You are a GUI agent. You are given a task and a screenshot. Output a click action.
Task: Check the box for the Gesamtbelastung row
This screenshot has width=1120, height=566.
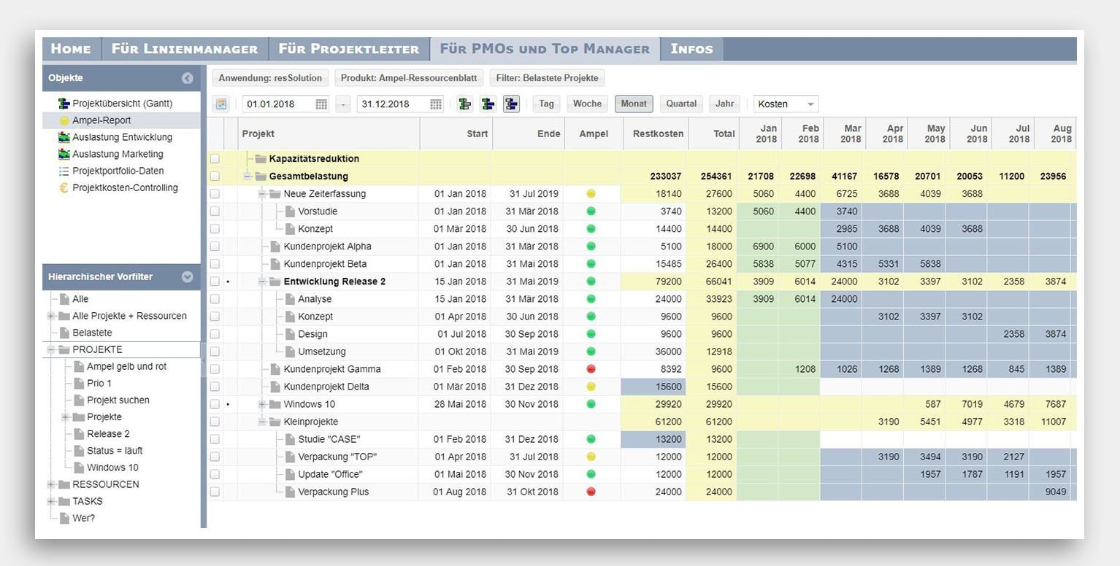pos(215,177)
